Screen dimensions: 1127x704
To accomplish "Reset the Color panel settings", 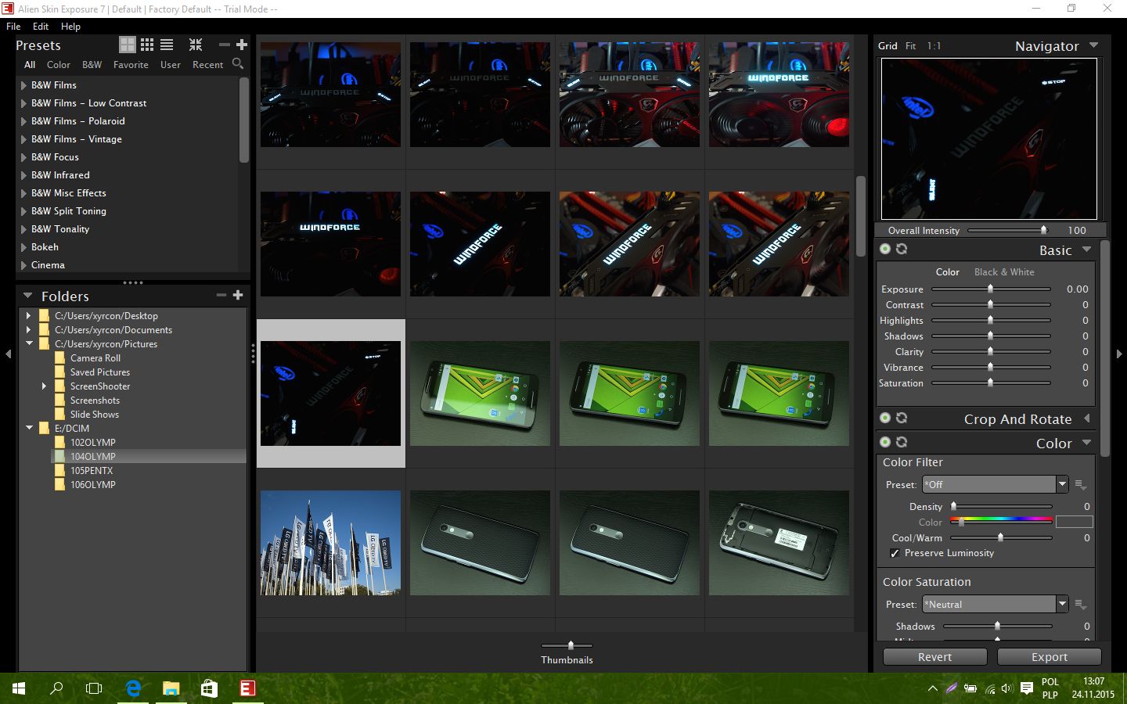I will click(x=902, y=442).
